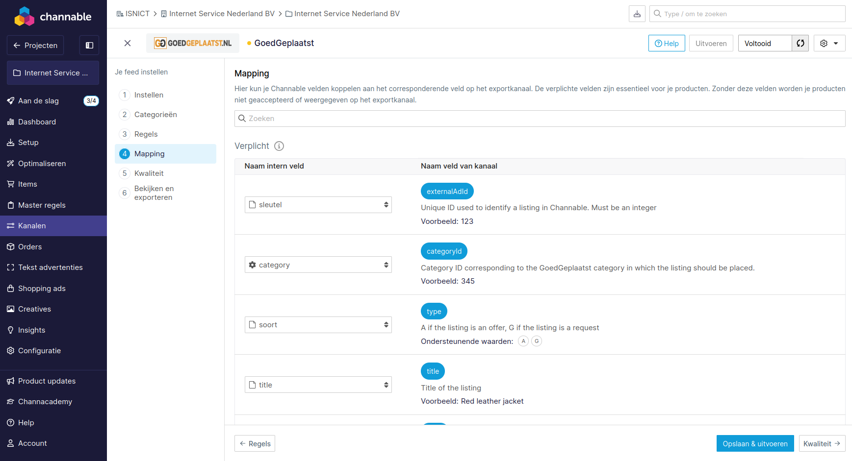This screenshot has height=461, width=852.
Task: Open the Creatives section
Action: pyautogui.click(x=34, y=309)
